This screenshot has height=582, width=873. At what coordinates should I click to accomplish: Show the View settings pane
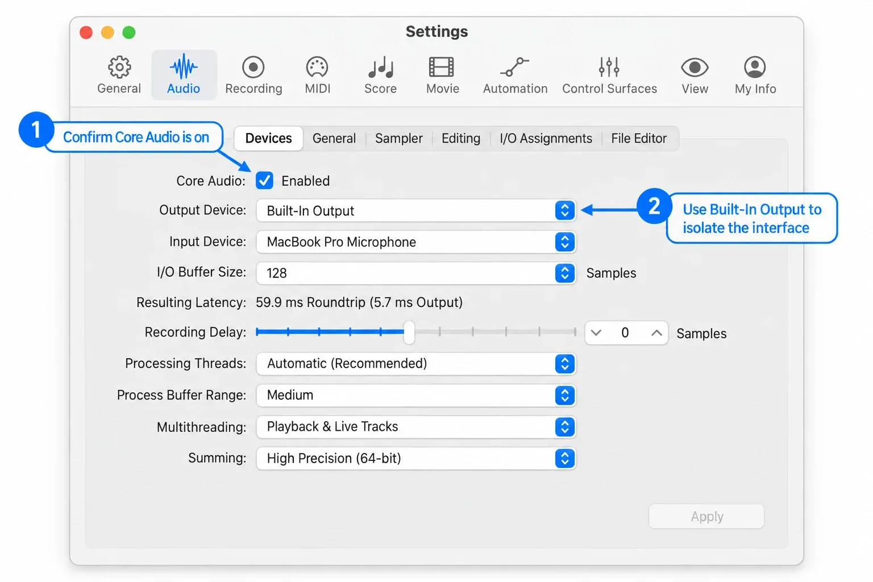pos(695,75)
